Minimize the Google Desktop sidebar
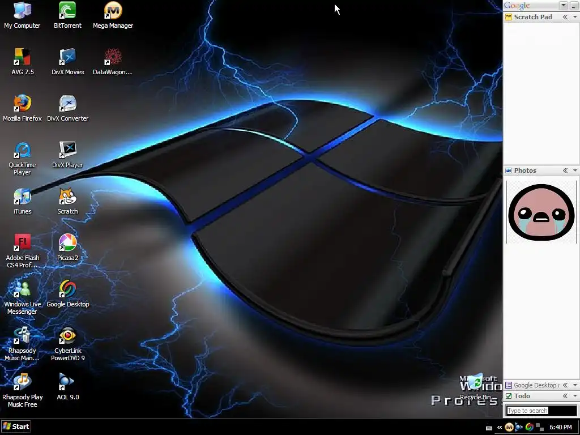This screenshot has height=435, width=580. point(573,5)
